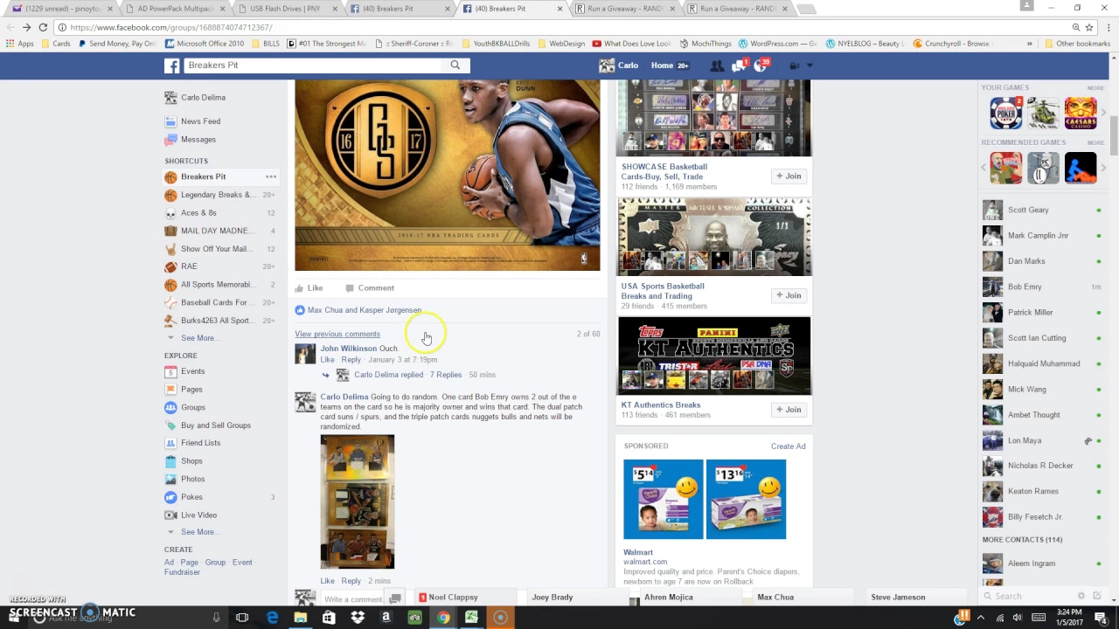Join USA Sports Basketball Breaks group
The image size is (1119, 629).
tap(789, 295)
